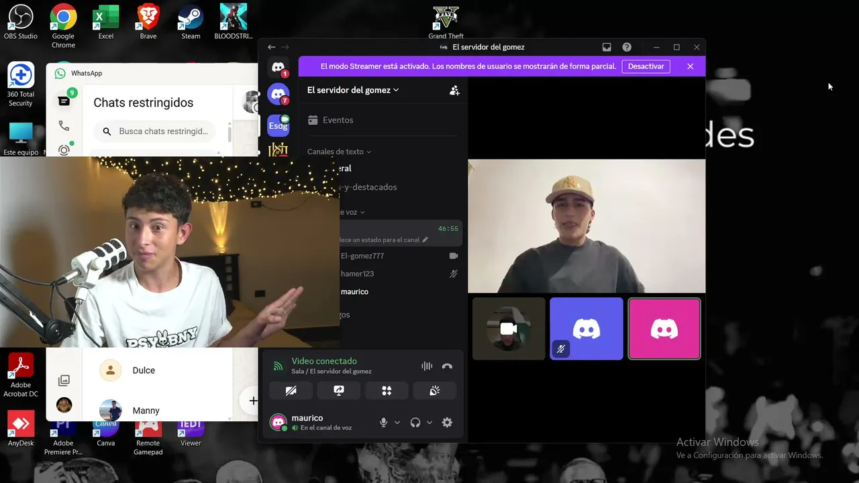The width and height of the screenshot is (859, 483).
Task: Open Discord direct messages home icon
Action: point(278,67)
